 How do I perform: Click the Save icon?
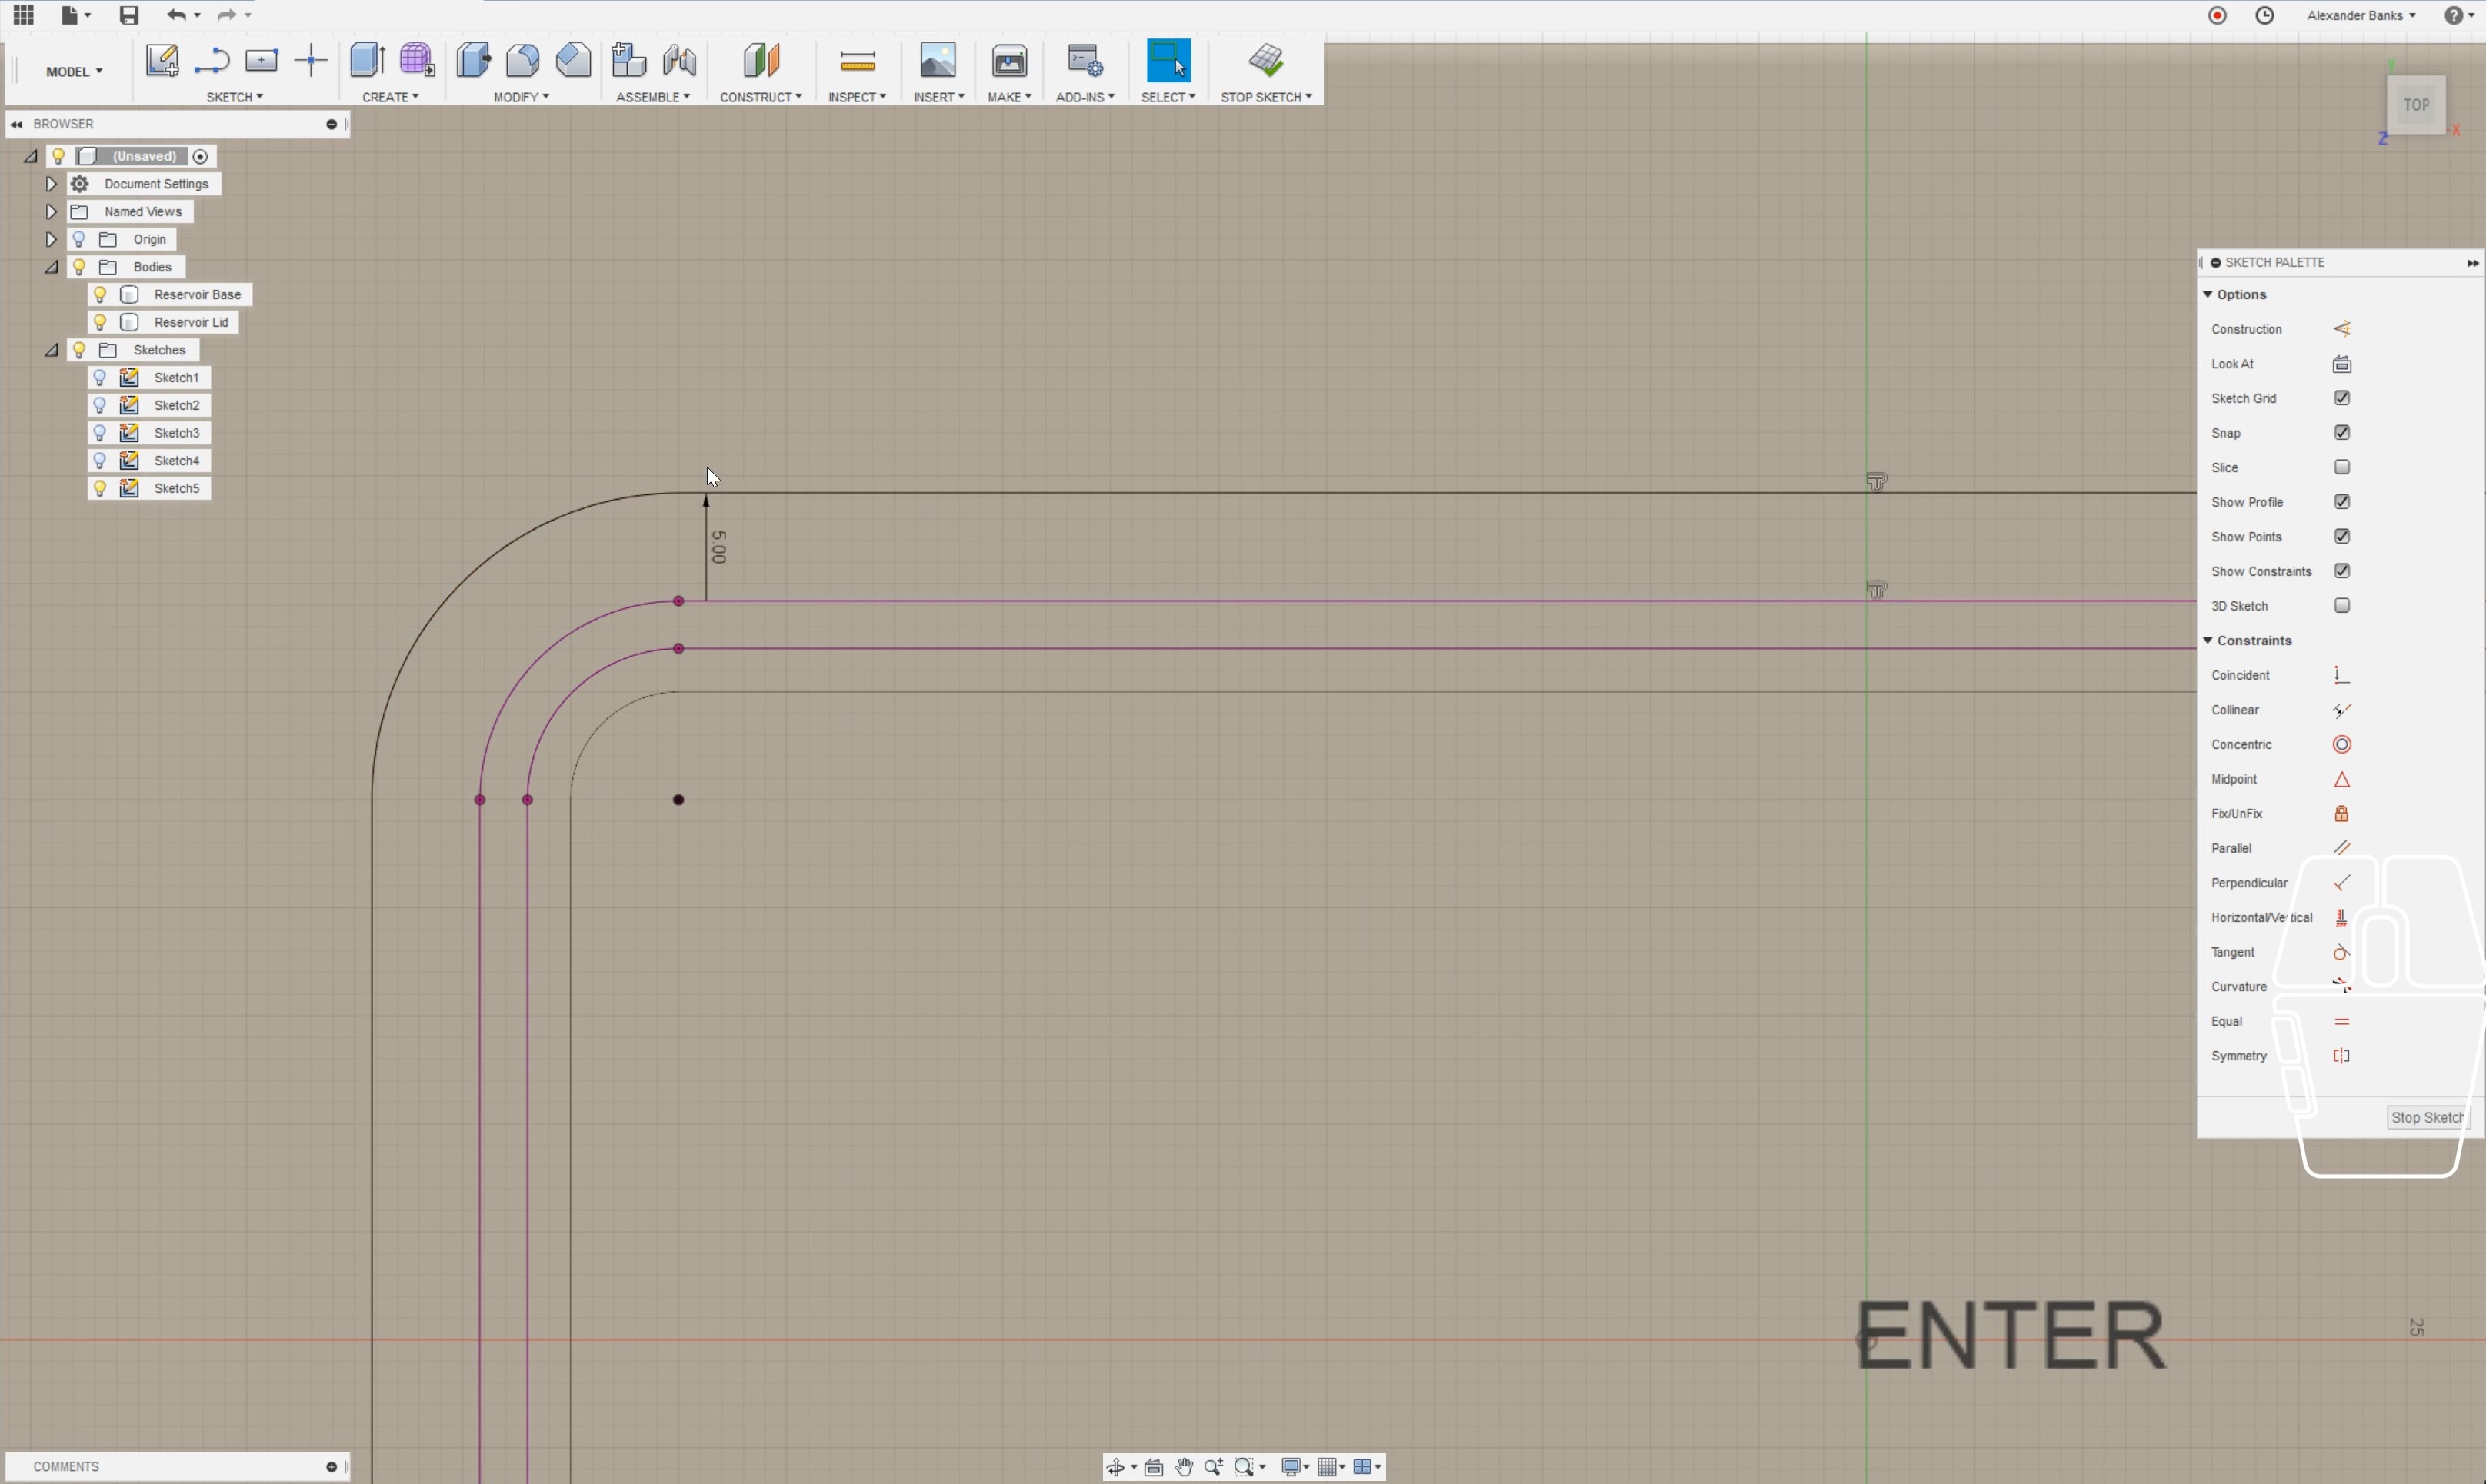pos(129,15)
